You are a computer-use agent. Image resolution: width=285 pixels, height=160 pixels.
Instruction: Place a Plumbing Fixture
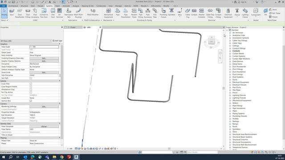[x=163, y=13]
